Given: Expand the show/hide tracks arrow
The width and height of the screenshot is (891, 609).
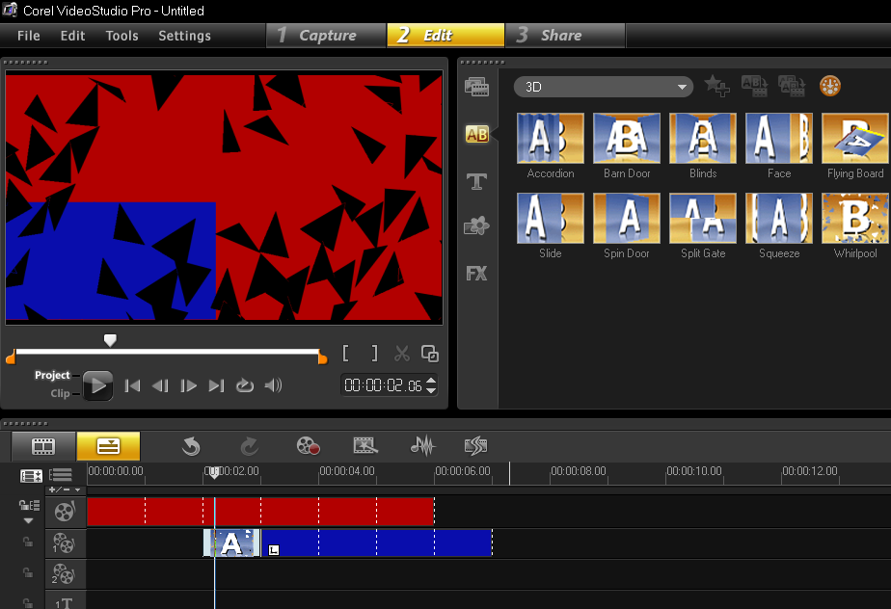Looking at the screenshot, I should point(29,520).
